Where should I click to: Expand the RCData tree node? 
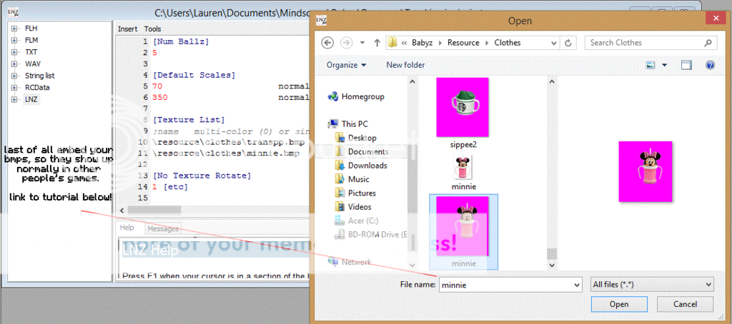(x=14, y=87)
